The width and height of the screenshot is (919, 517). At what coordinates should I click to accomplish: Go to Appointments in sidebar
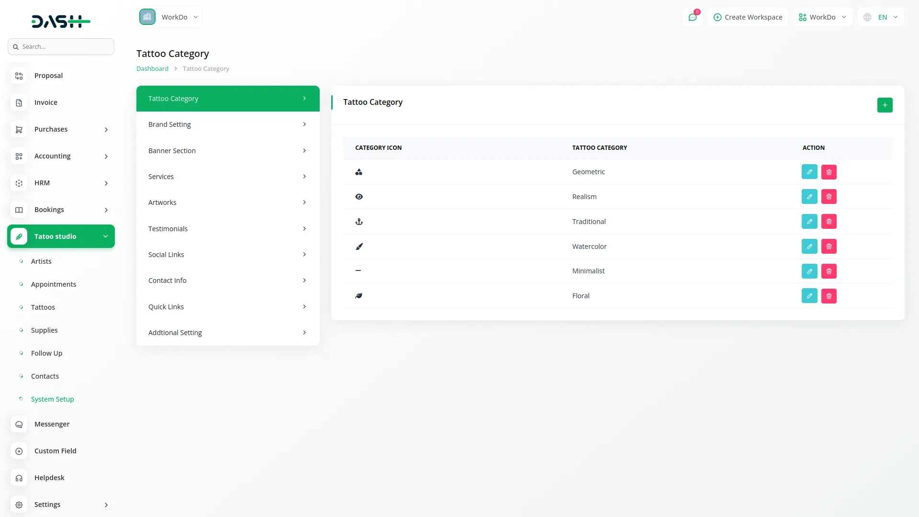coord(54,284)
